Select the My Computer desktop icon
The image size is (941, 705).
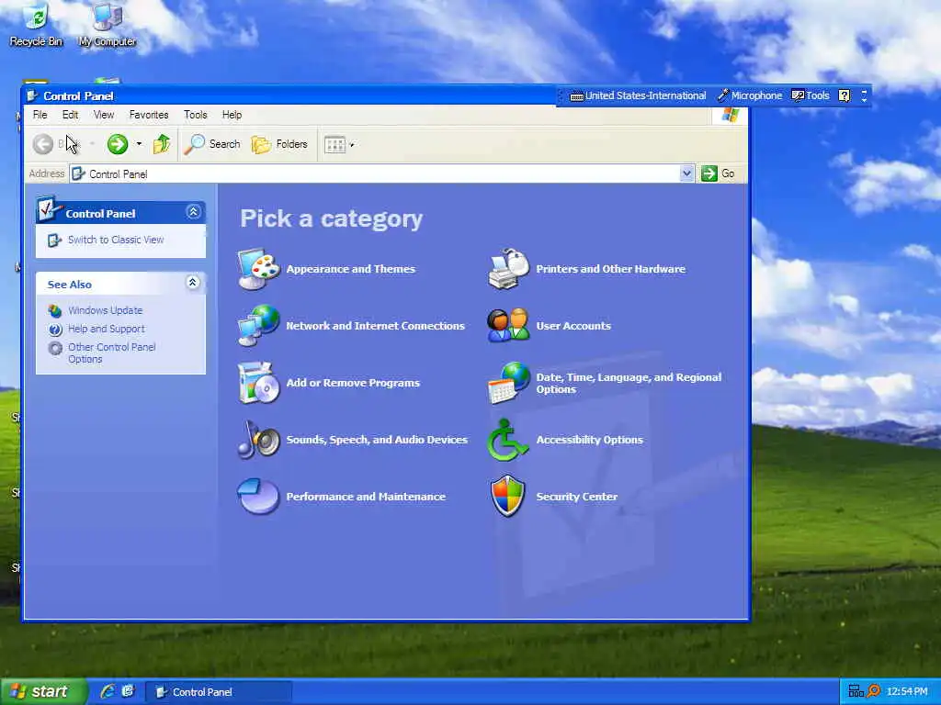108,25
